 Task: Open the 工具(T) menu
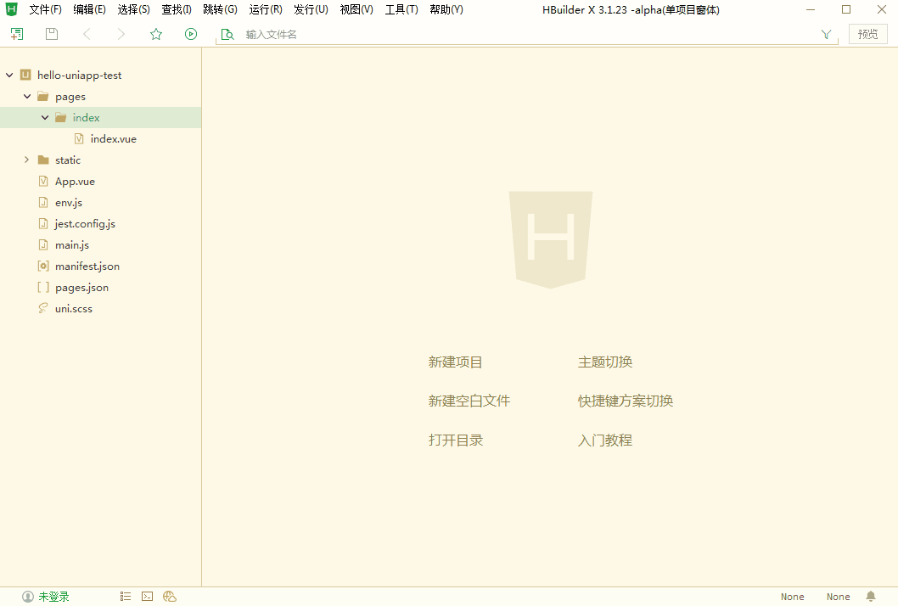pyautogui.click(x=401, y=9)
